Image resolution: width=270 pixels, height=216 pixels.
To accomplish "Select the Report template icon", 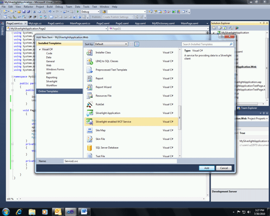I will [x=90, y=78].
